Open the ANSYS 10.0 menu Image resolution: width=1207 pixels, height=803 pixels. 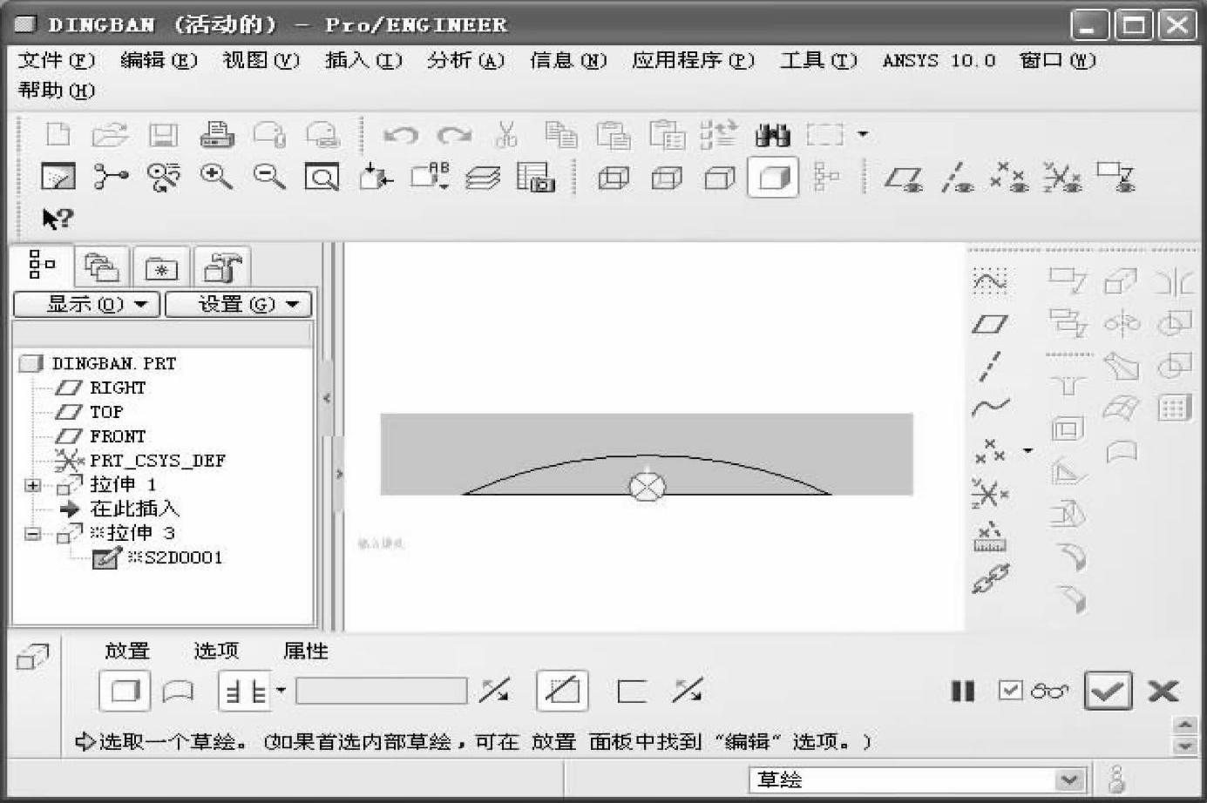click(939, 60)
